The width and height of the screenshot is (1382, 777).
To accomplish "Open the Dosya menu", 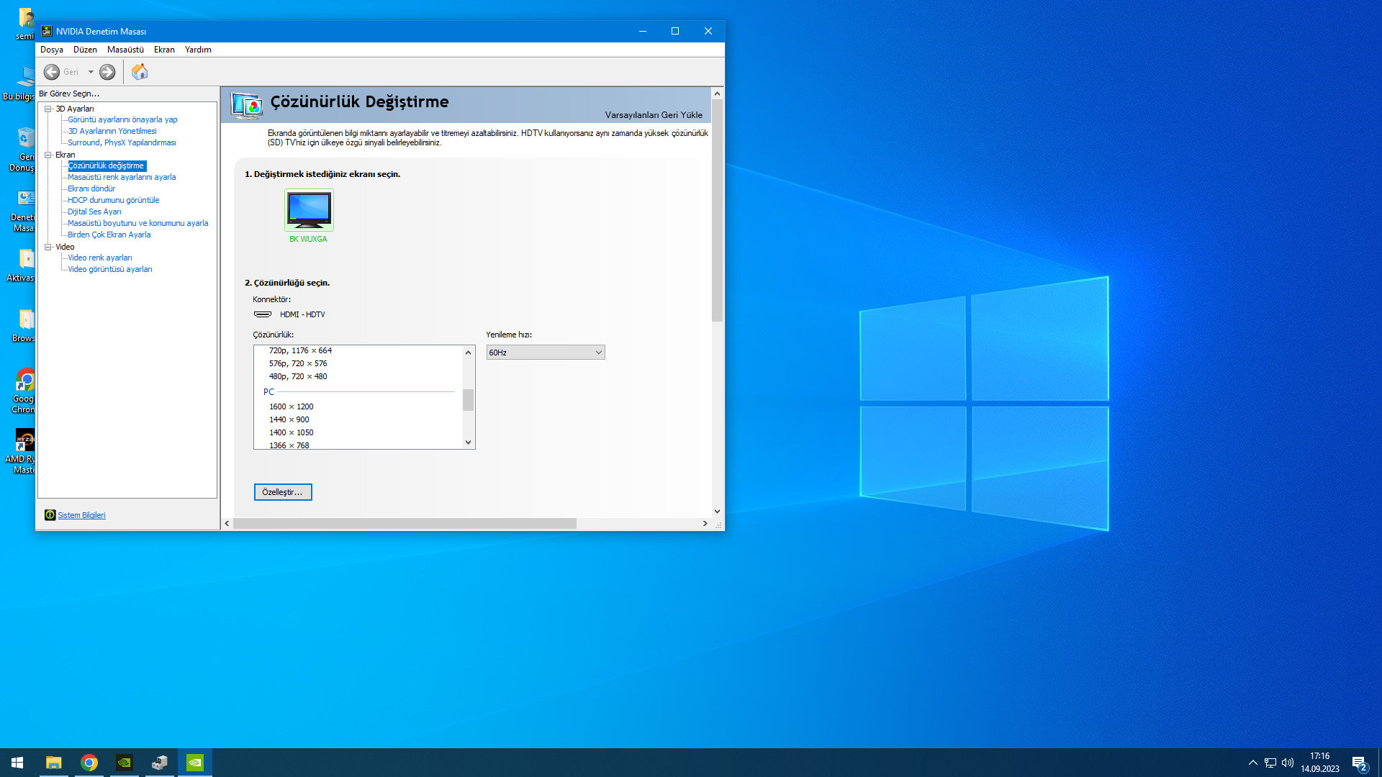I will [x=52, y=50].
